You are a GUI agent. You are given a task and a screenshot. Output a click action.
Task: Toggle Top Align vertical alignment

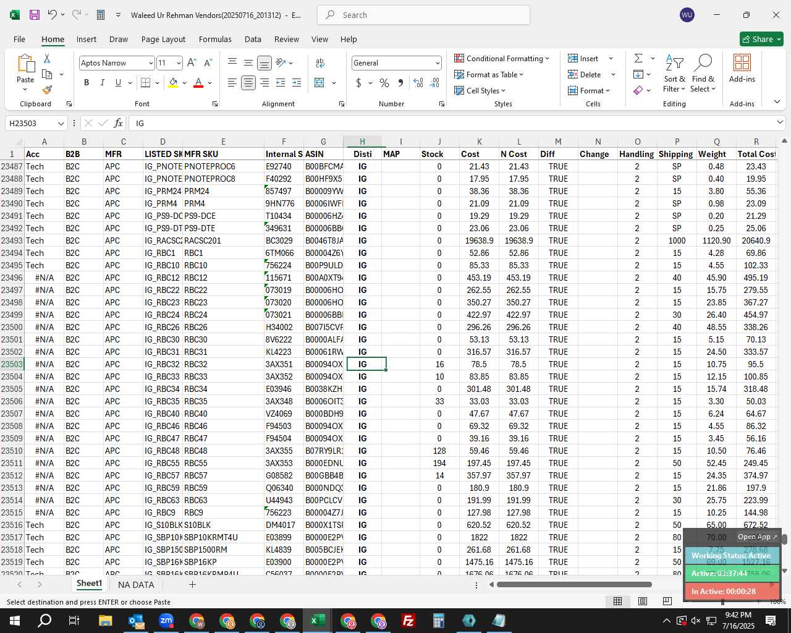pyautogui.click(x=232, y=62)
